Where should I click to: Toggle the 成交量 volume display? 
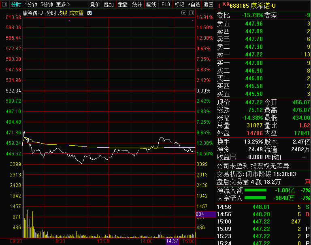pyautogui.click(x=76, y=13)
